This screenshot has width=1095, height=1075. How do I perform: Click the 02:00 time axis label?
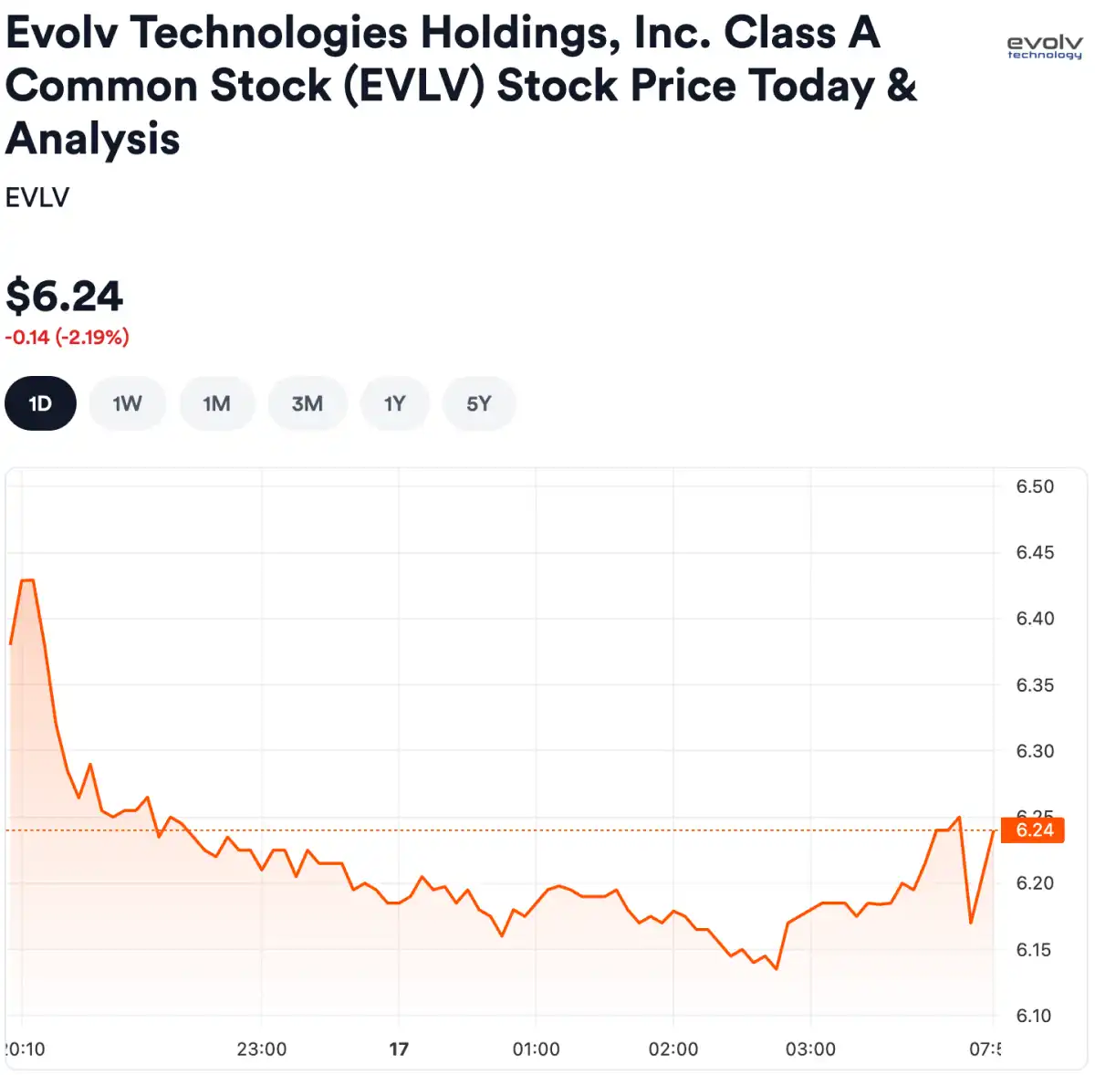coord(673,1049)
